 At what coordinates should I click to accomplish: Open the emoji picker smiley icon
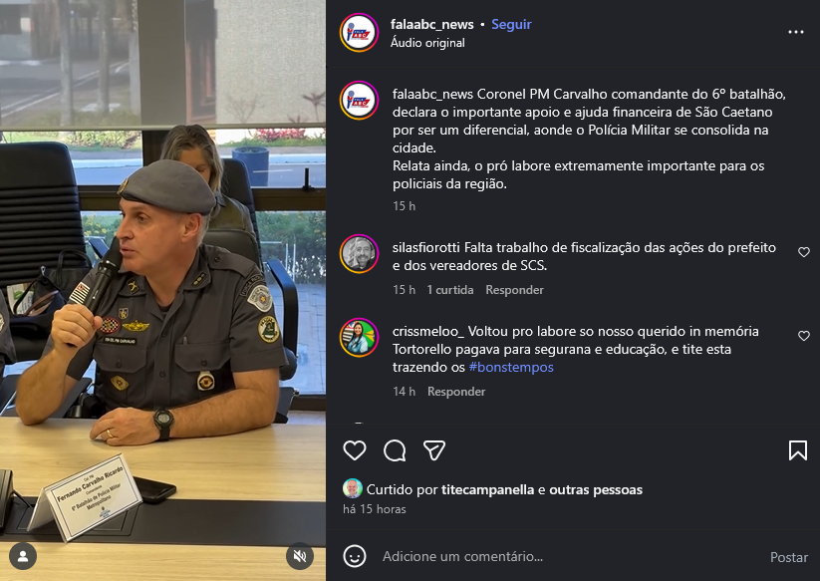point(355,556)
